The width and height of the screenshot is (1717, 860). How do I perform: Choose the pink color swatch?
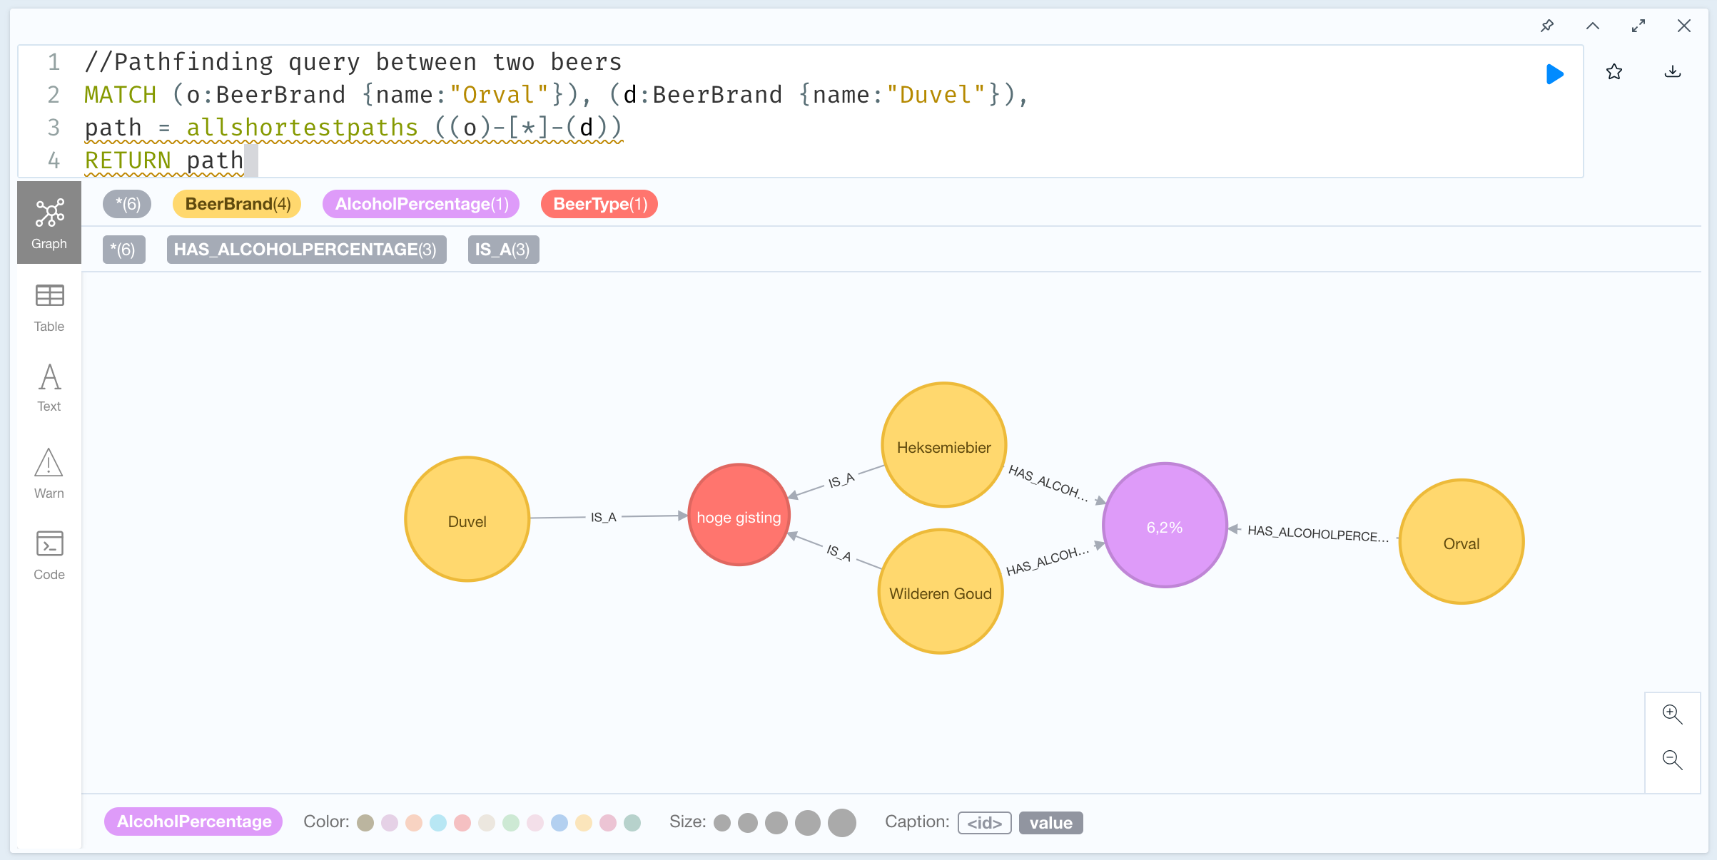click(x=608, y=823)
